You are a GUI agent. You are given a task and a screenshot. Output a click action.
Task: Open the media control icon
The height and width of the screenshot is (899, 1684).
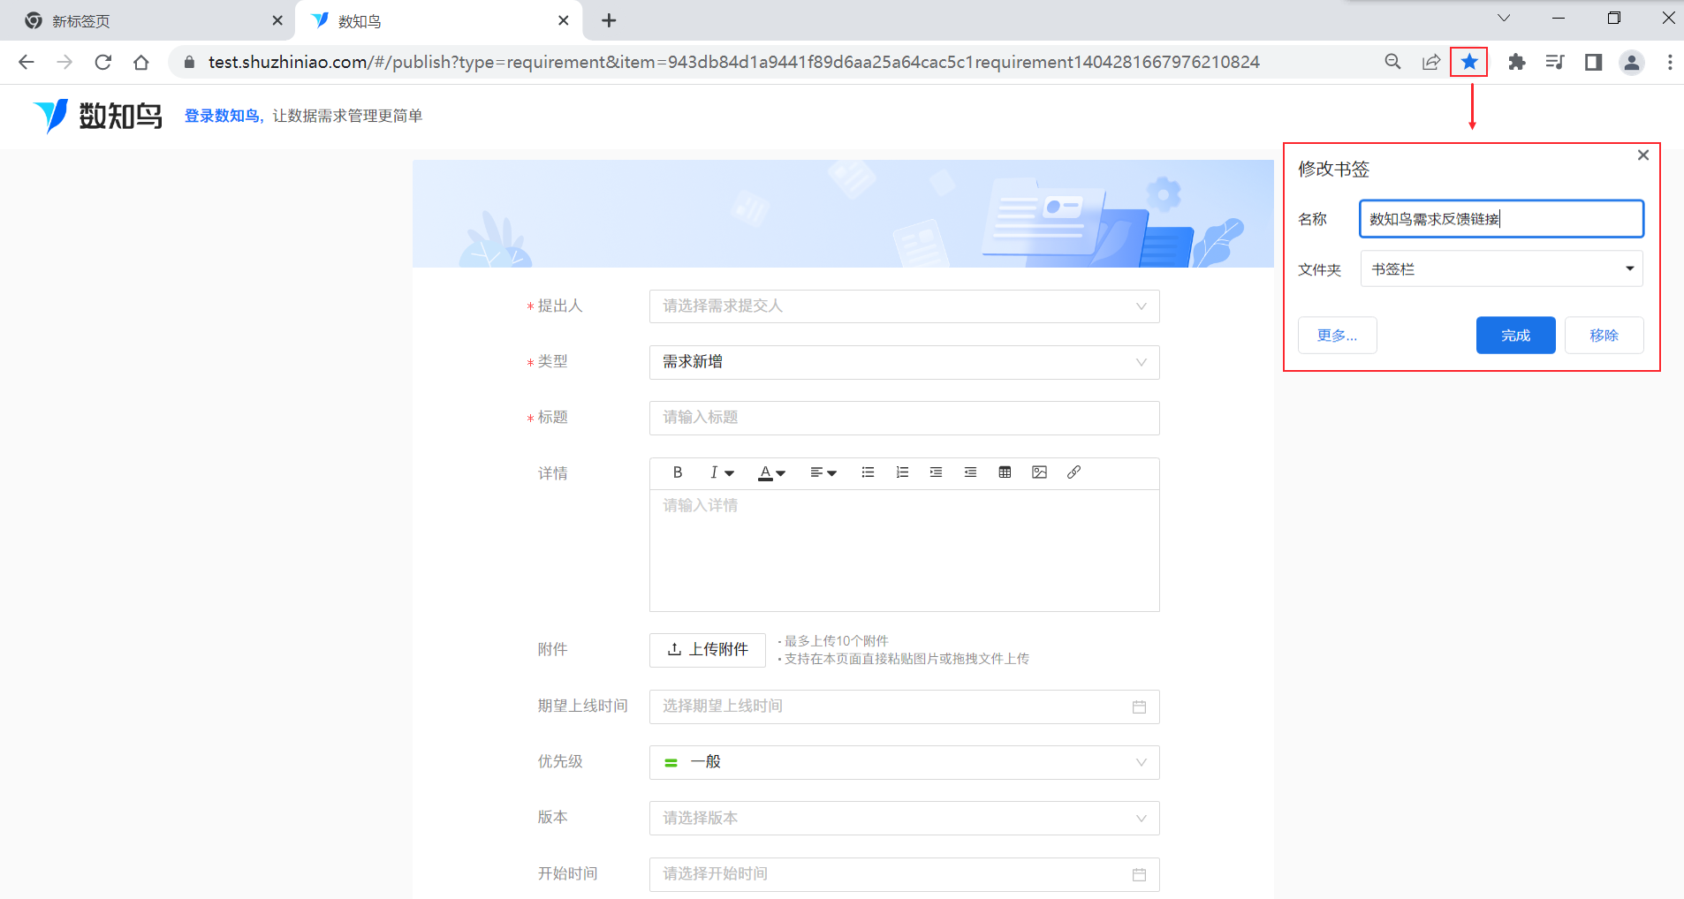[1555, 62]
